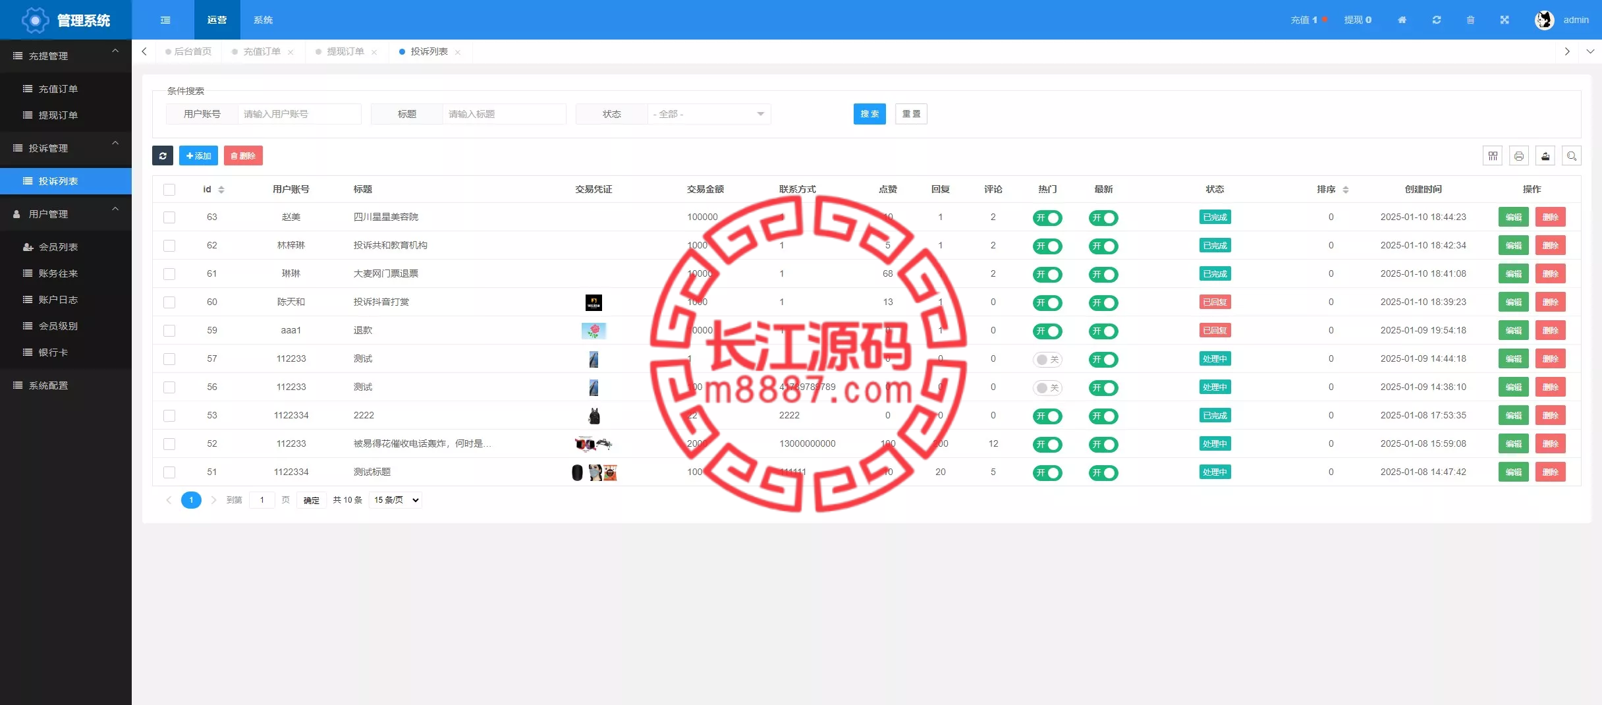Click the export icon above table
Image resolution: width=1602 pixels, height=705 pixels.
pyautogui.click(x=1545, y=155)
